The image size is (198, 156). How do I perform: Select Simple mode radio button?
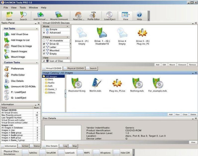[x=44, y=29]
